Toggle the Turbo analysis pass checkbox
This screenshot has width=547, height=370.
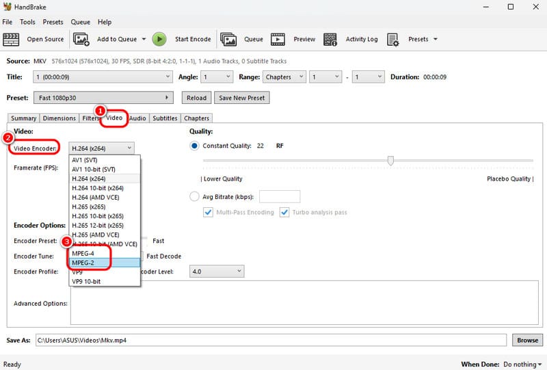tap(284, 212)
